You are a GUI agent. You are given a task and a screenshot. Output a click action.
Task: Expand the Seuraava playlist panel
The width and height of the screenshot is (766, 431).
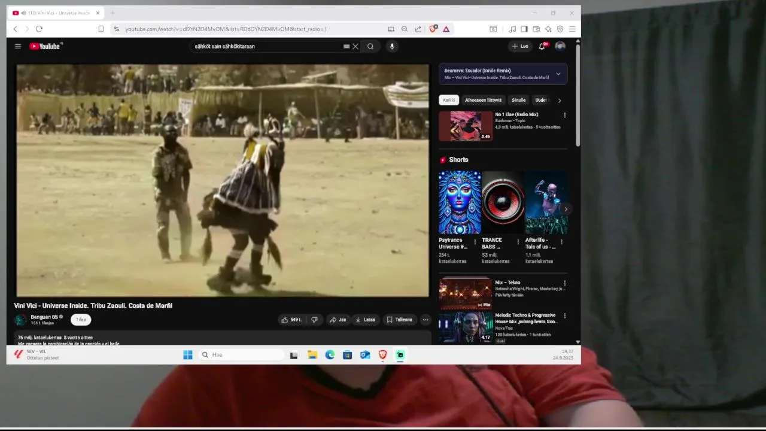pyautogui.click(x=558, y=74)
